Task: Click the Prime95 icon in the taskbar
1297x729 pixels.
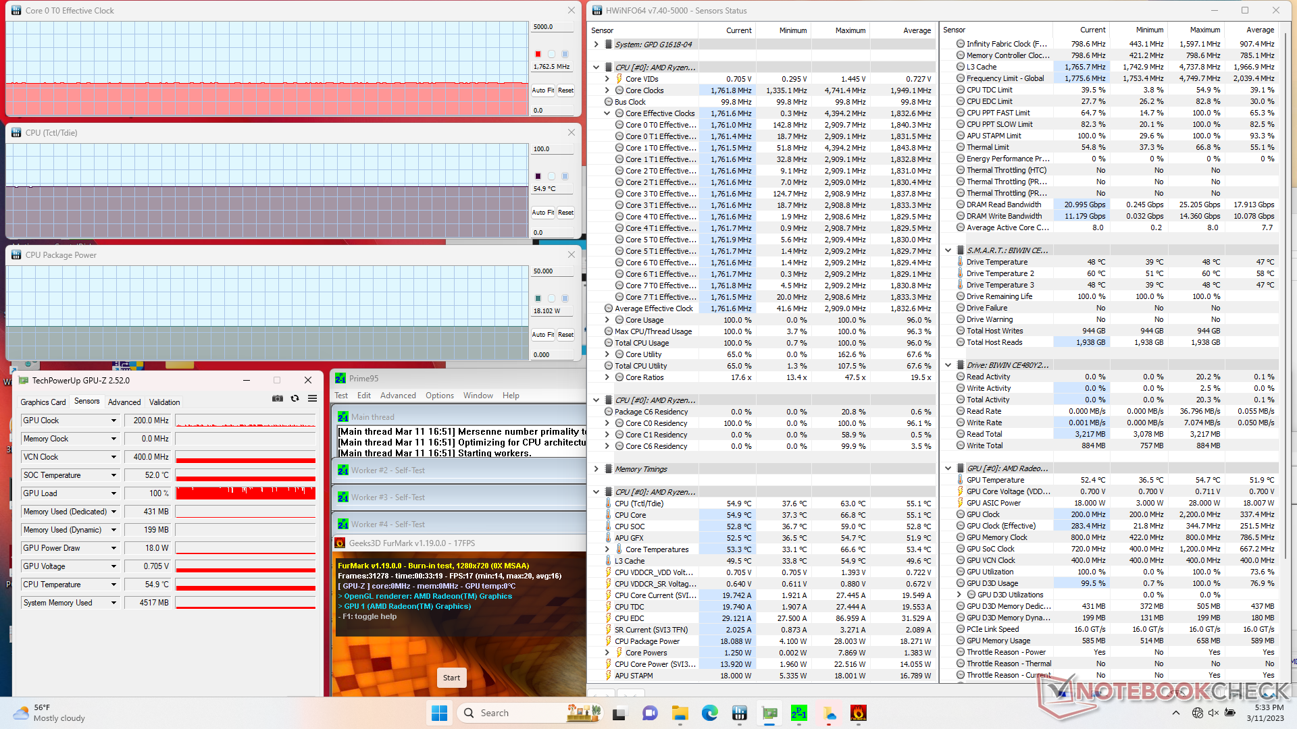Action: 798,713
